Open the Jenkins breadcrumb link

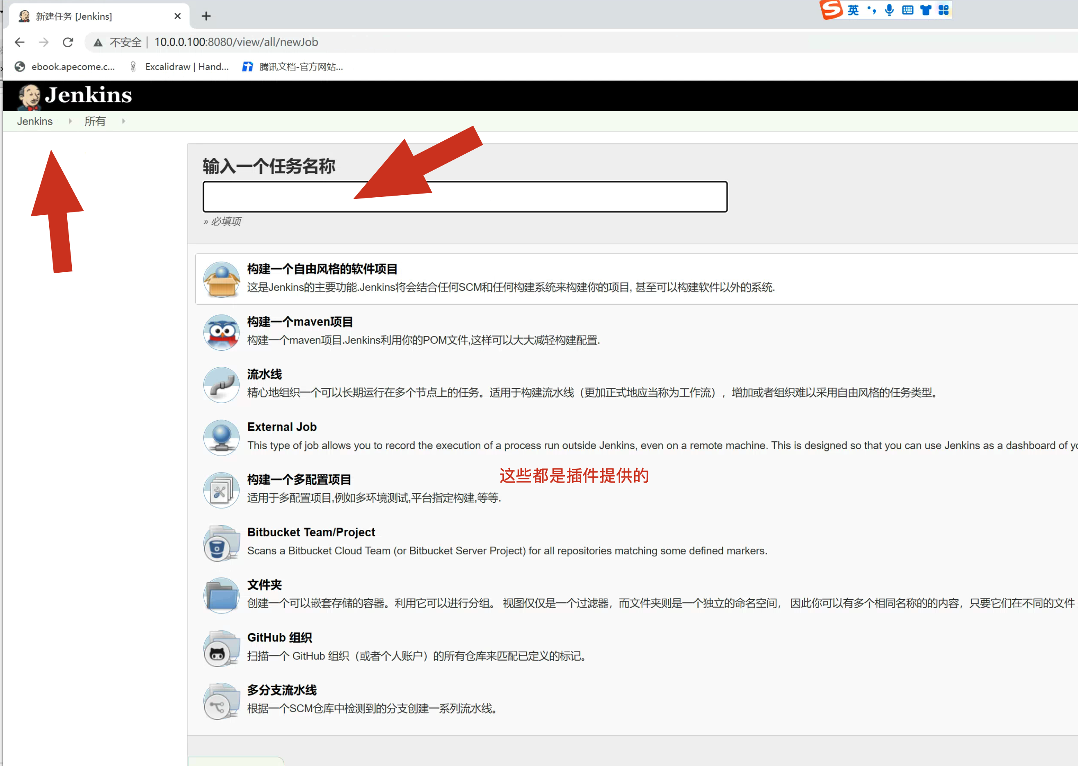[34, 121]
